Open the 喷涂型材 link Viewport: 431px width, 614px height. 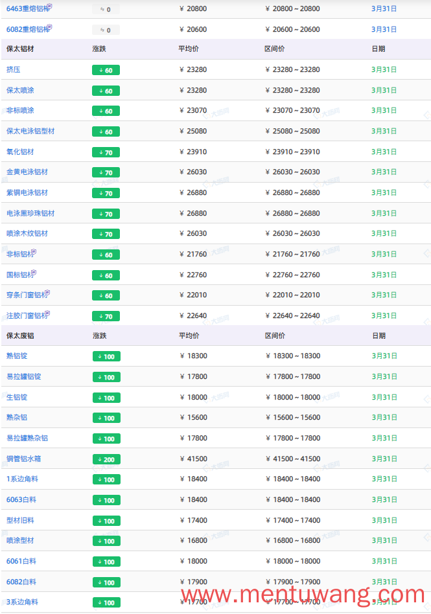(x=20, y=540)
